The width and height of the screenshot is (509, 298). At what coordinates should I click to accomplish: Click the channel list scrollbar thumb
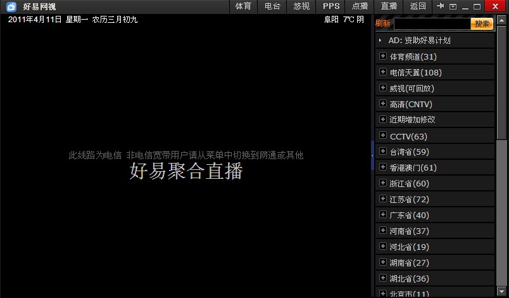[501, 83]
